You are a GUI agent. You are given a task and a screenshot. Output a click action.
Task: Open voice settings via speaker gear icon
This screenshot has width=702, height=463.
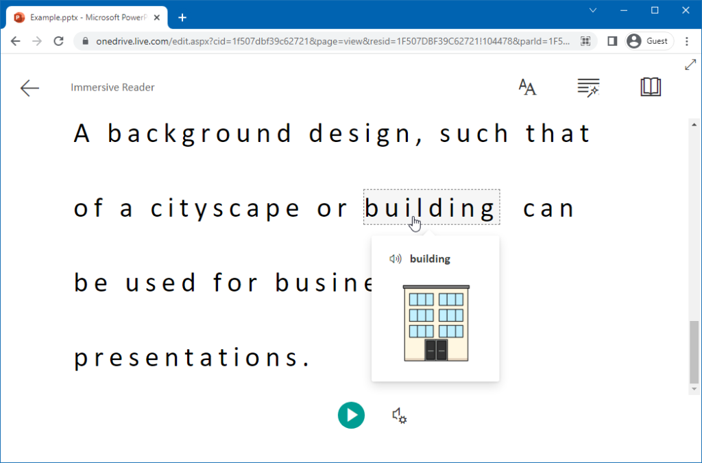[x=400, y=416]
